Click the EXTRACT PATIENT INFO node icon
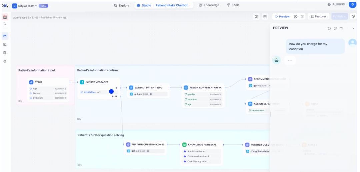 click(131, 88)
